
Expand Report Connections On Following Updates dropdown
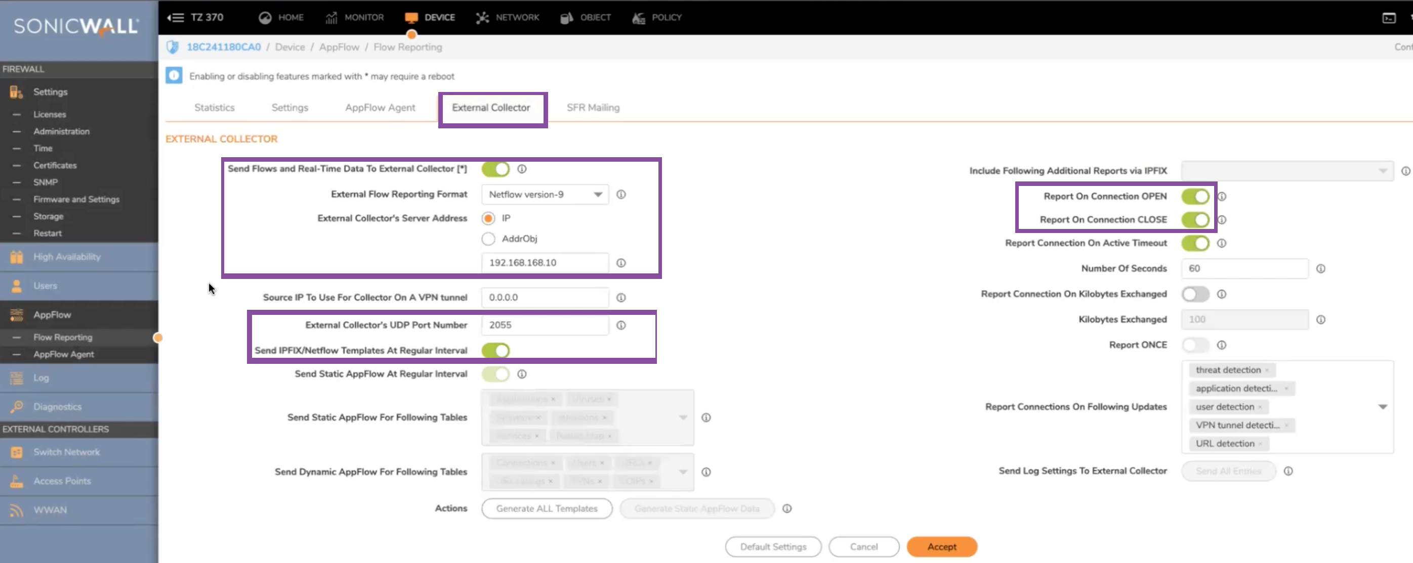[1383, 407]
